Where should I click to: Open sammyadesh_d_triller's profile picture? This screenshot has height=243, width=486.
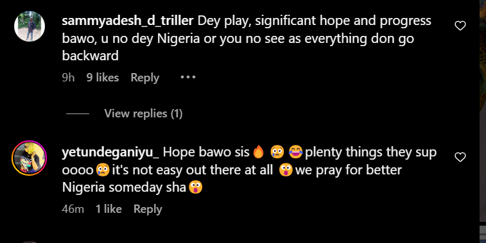click(30, 26)
